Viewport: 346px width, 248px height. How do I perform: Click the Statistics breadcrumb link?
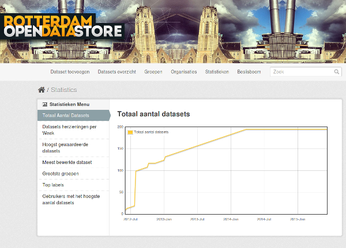(64, 90)
